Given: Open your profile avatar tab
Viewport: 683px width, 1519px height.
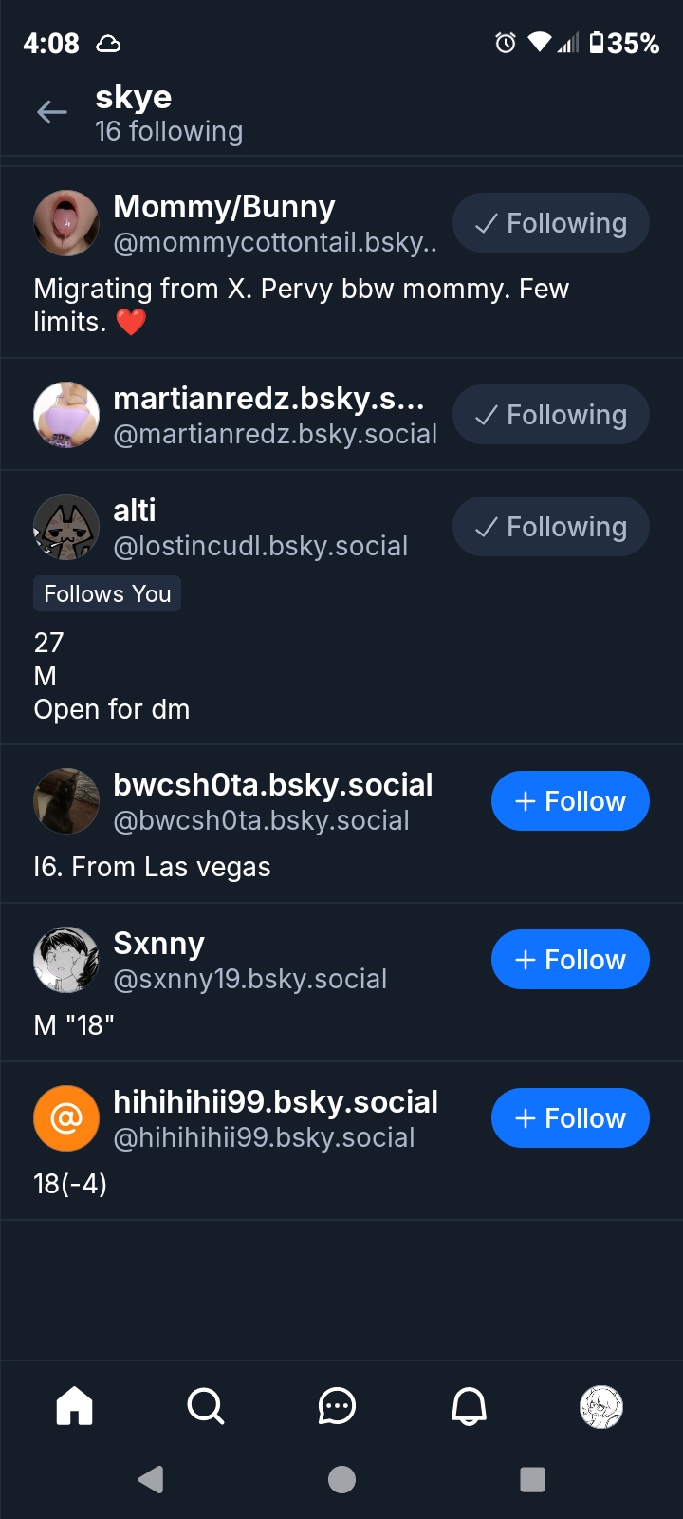Looking at the screenshot, I should pyautogui.click(x=600, y=1406).
